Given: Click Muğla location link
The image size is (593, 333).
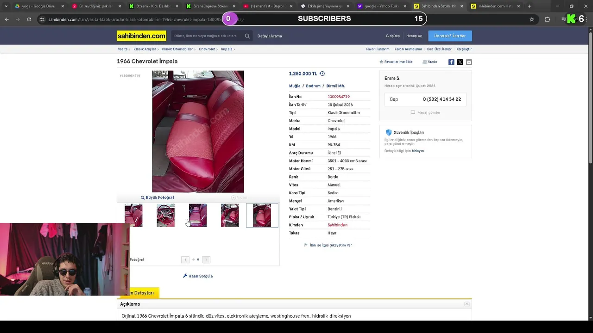Looking at the screenshot, I should click(x=295, y=86).
